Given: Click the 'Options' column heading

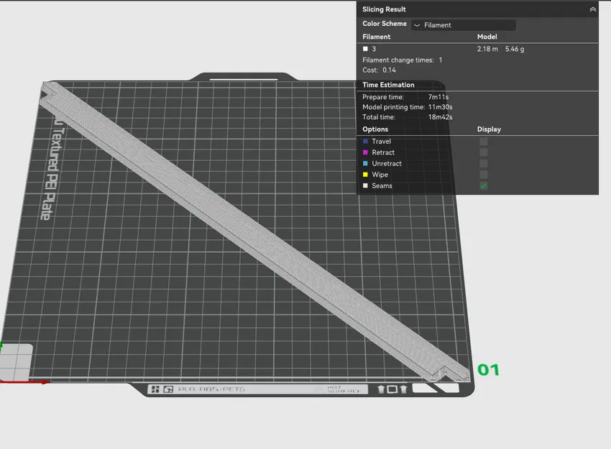Looking at the screenshot, I should pyautogui.click(x=375, y=129).
